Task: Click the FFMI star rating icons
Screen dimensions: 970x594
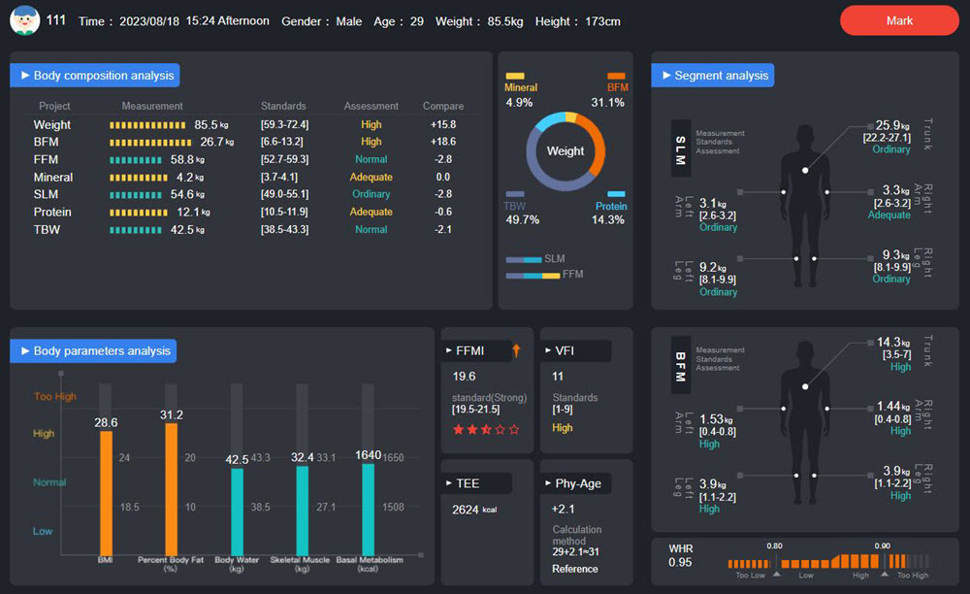Action: click(x=486, y=429)
